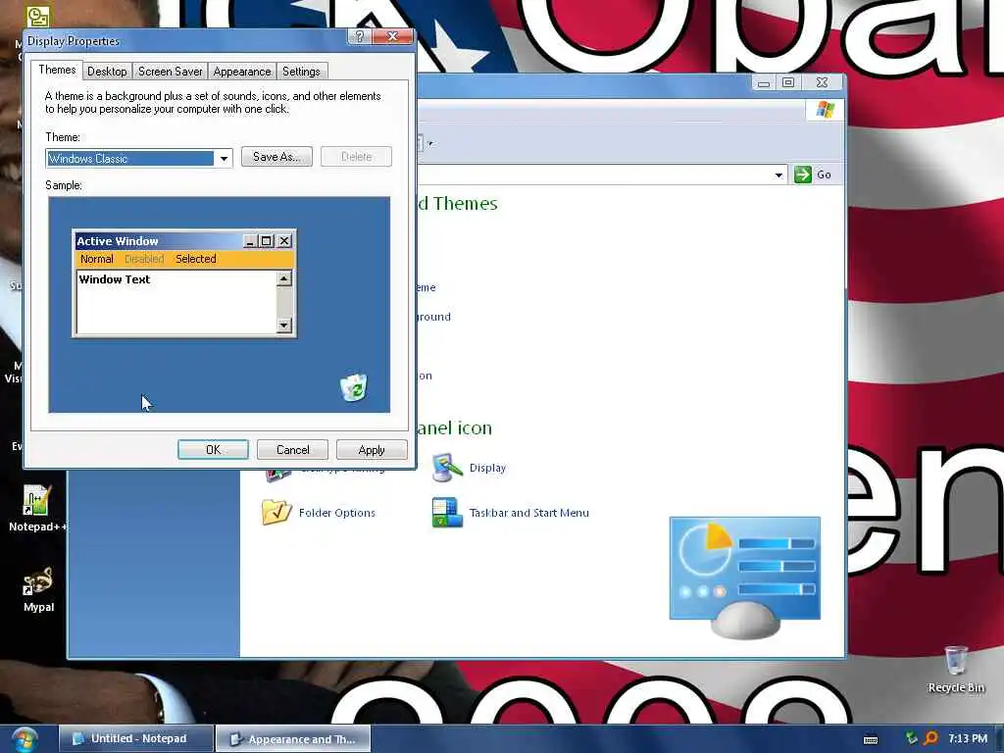Click the Selected menu item in the sample

point(196,259)
